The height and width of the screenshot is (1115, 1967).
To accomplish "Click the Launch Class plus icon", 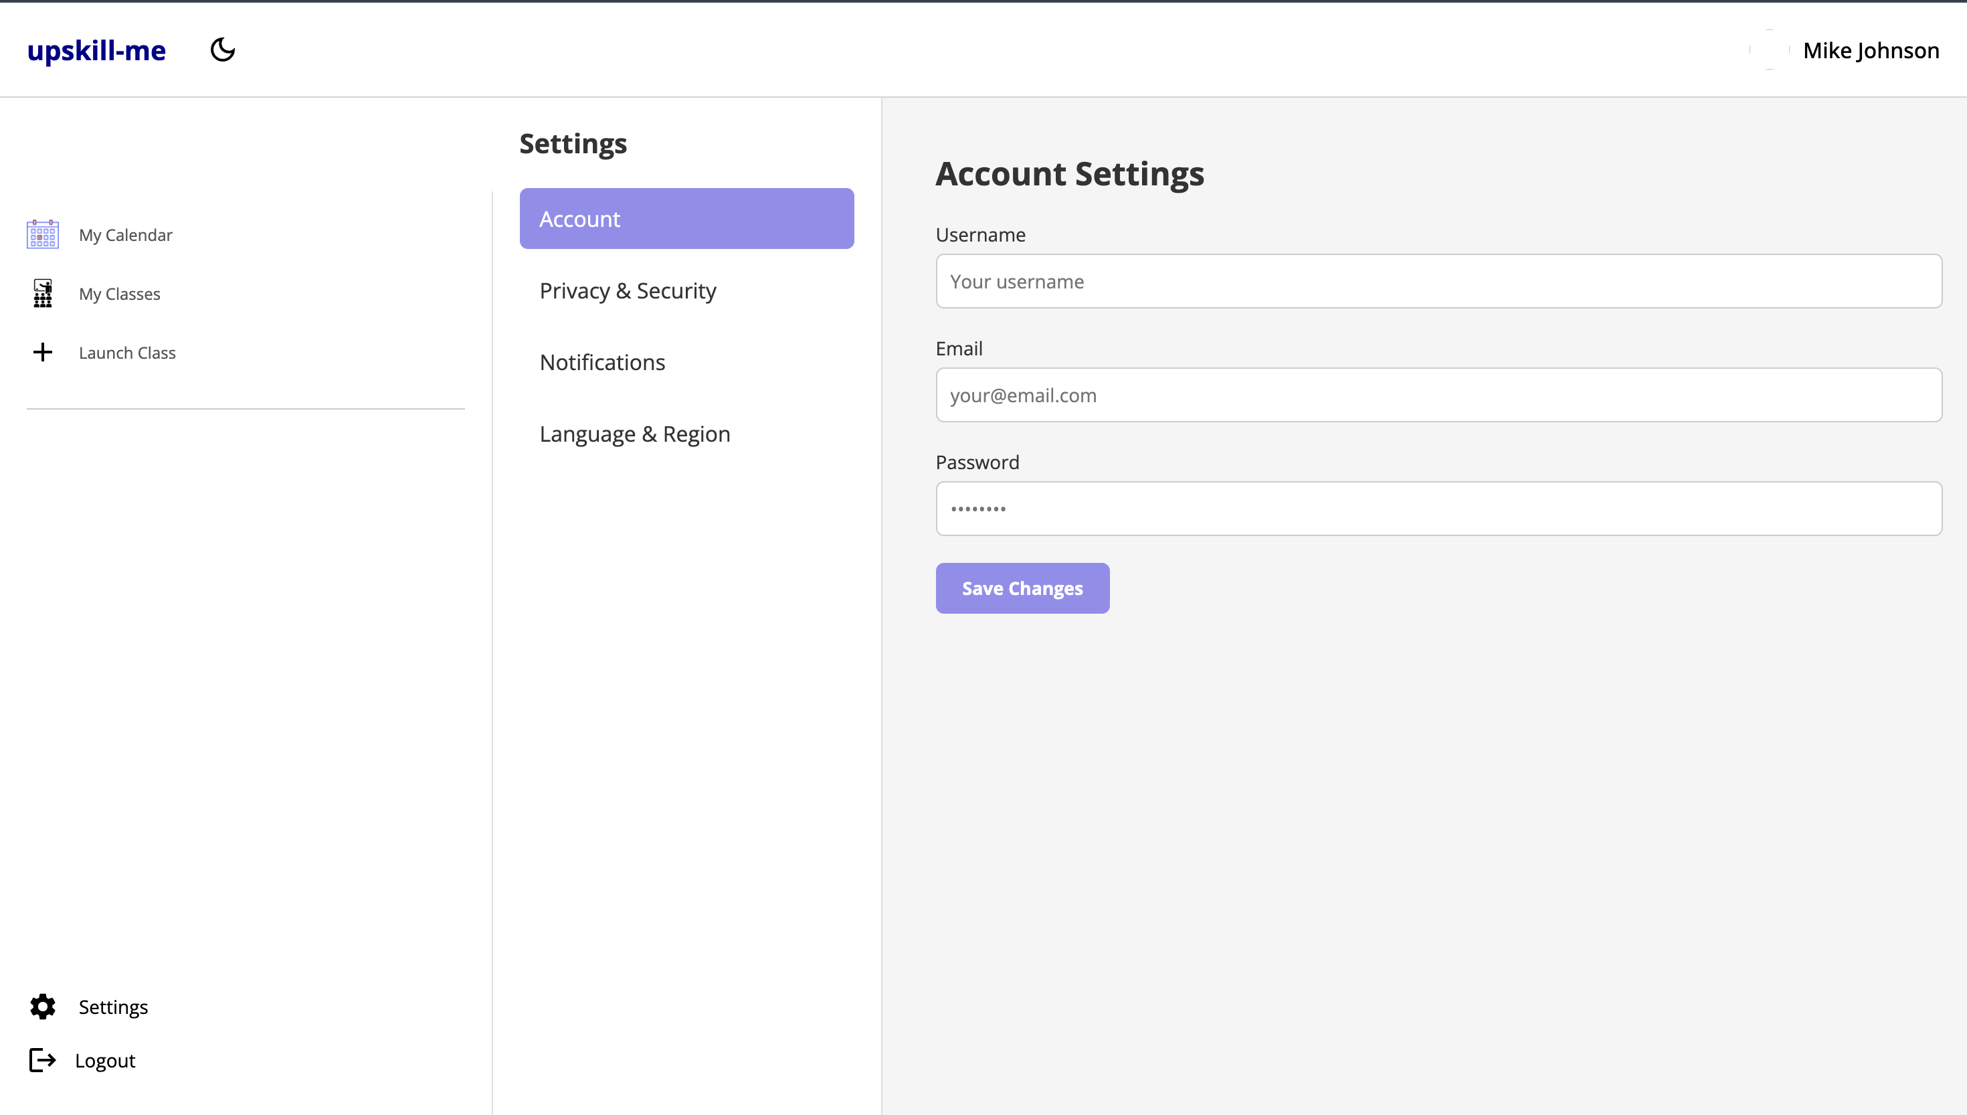I will point(43,352).
